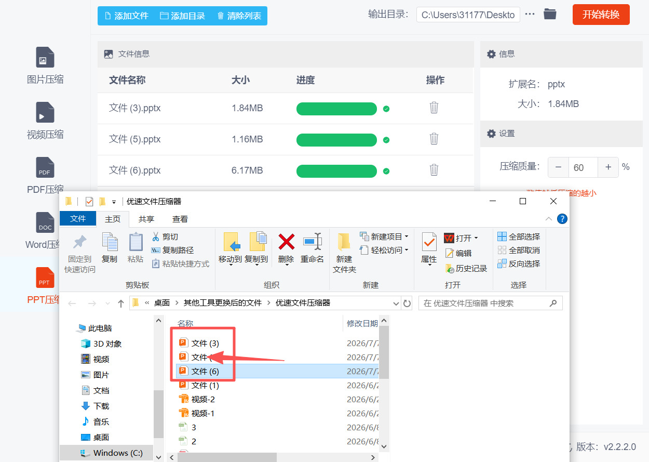This screenshot has width=649, height=462.
Task: Open the 打开 dropdown arrow
Action: pos(476,238)
